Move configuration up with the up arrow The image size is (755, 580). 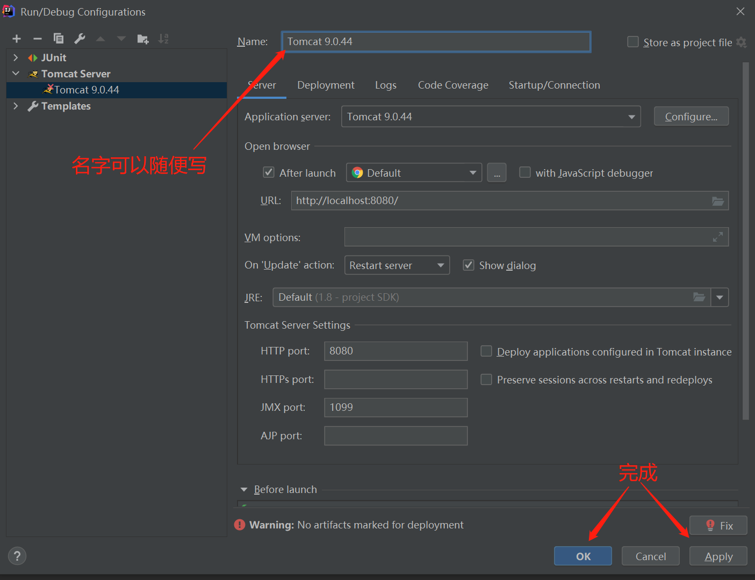[x=100, y=39]
